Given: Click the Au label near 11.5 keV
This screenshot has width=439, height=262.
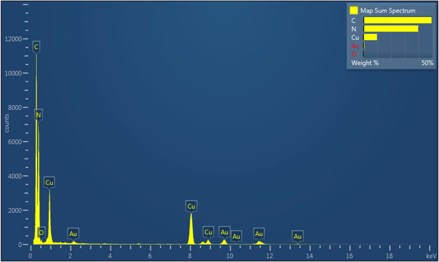Looking at the screenshot, I should point(259,233).
